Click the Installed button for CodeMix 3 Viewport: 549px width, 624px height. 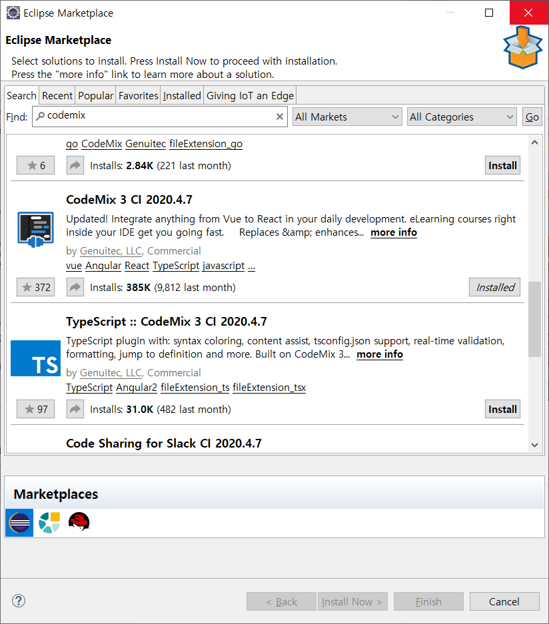point(495,287)
